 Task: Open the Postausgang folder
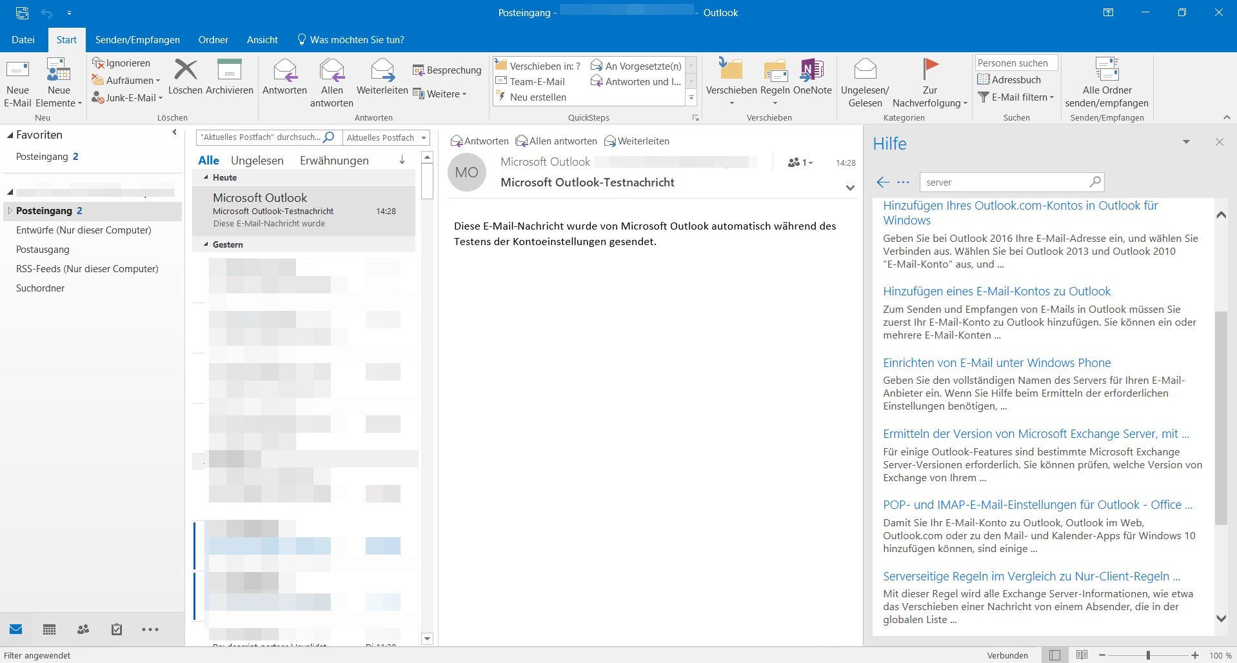[43, 250]
